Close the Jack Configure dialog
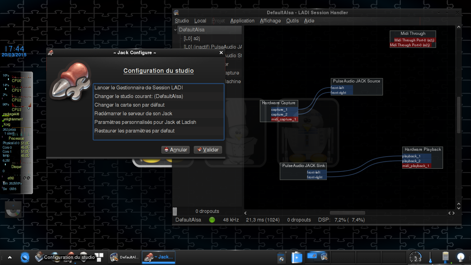This screenshot has width=471, height=265. pos(221,53)
